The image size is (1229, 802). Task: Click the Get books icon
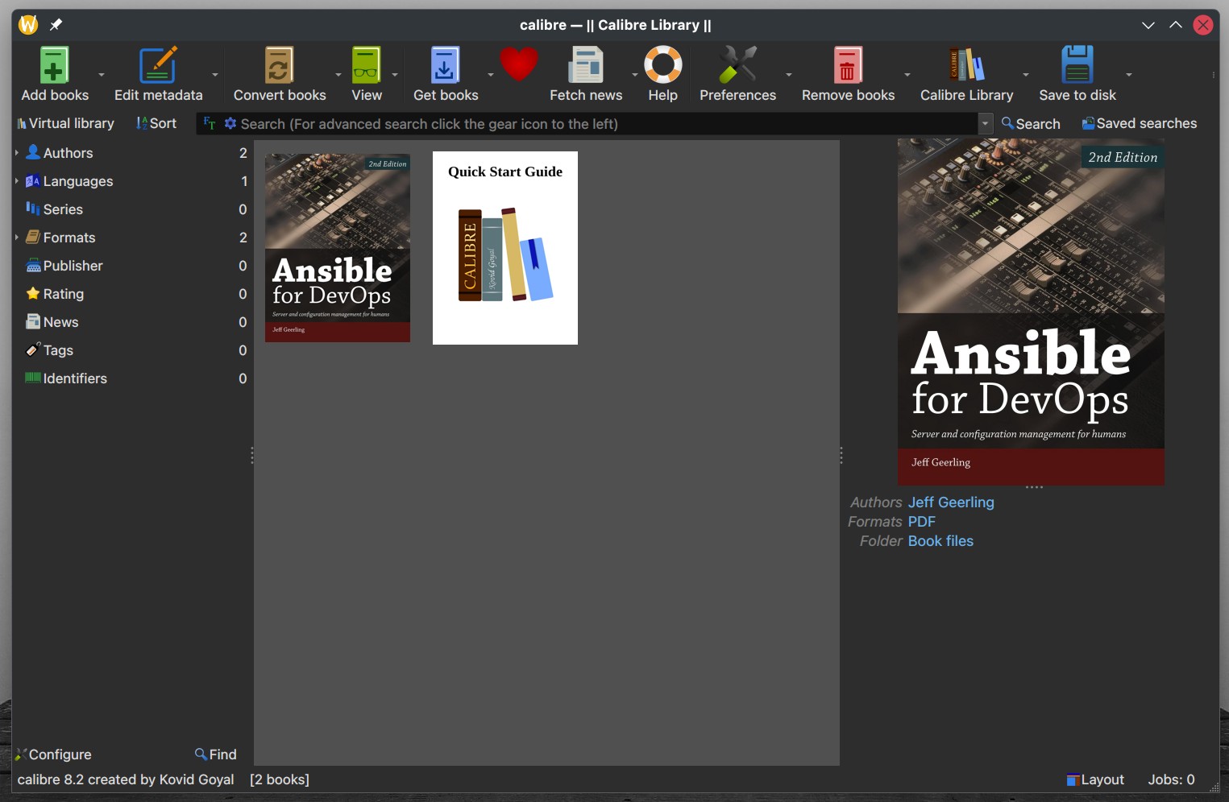click(x=445, y=65)
